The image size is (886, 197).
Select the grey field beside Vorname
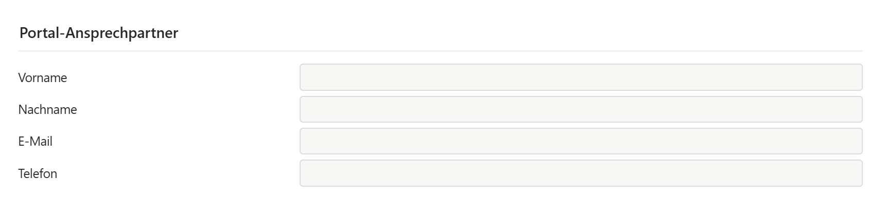(581, 77)
